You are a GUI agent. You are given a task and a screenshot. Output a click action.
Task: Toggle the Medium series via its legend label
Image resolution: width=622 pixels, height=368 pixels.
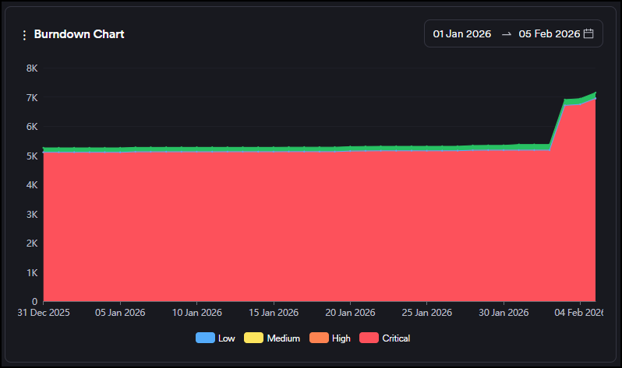click(283, 338)
